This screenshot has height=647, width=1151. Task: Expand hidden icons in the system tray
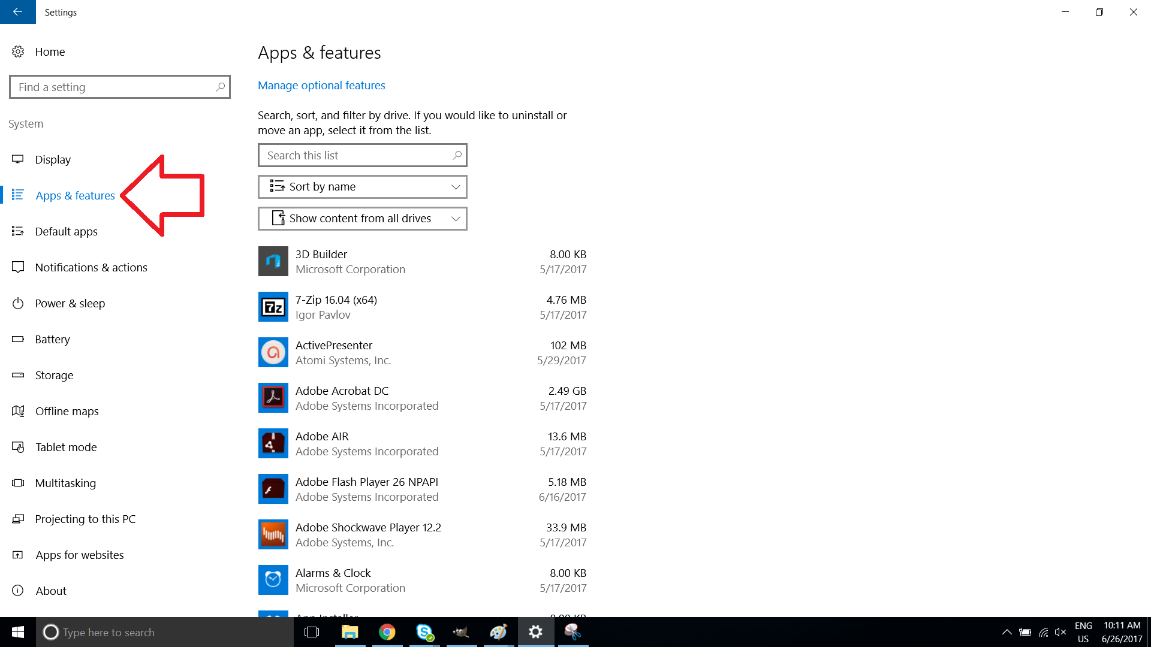[1008, 632]
